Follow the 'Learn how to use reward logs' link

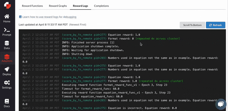(49, 17)
